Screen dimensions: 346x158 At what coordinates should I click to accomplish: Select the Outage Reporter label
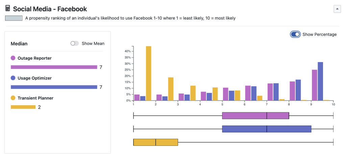(x=34, y=58)
